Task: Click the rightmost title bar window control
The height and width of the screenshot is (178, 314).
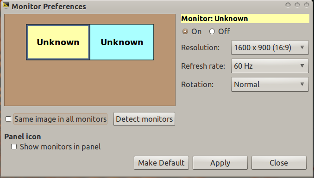Action: (307, 5)
